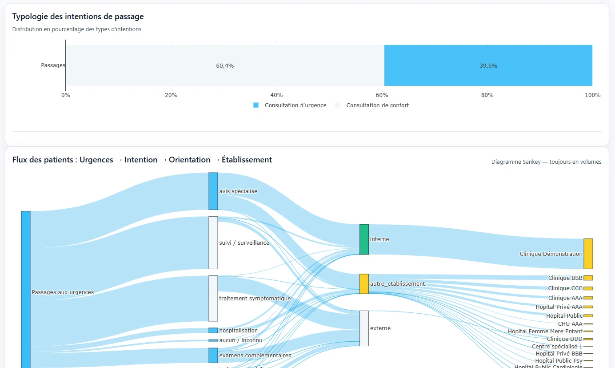The width and height of the screenshot is (615, 368).
Task: Click the interne orientation node
Action: (363, 239)
